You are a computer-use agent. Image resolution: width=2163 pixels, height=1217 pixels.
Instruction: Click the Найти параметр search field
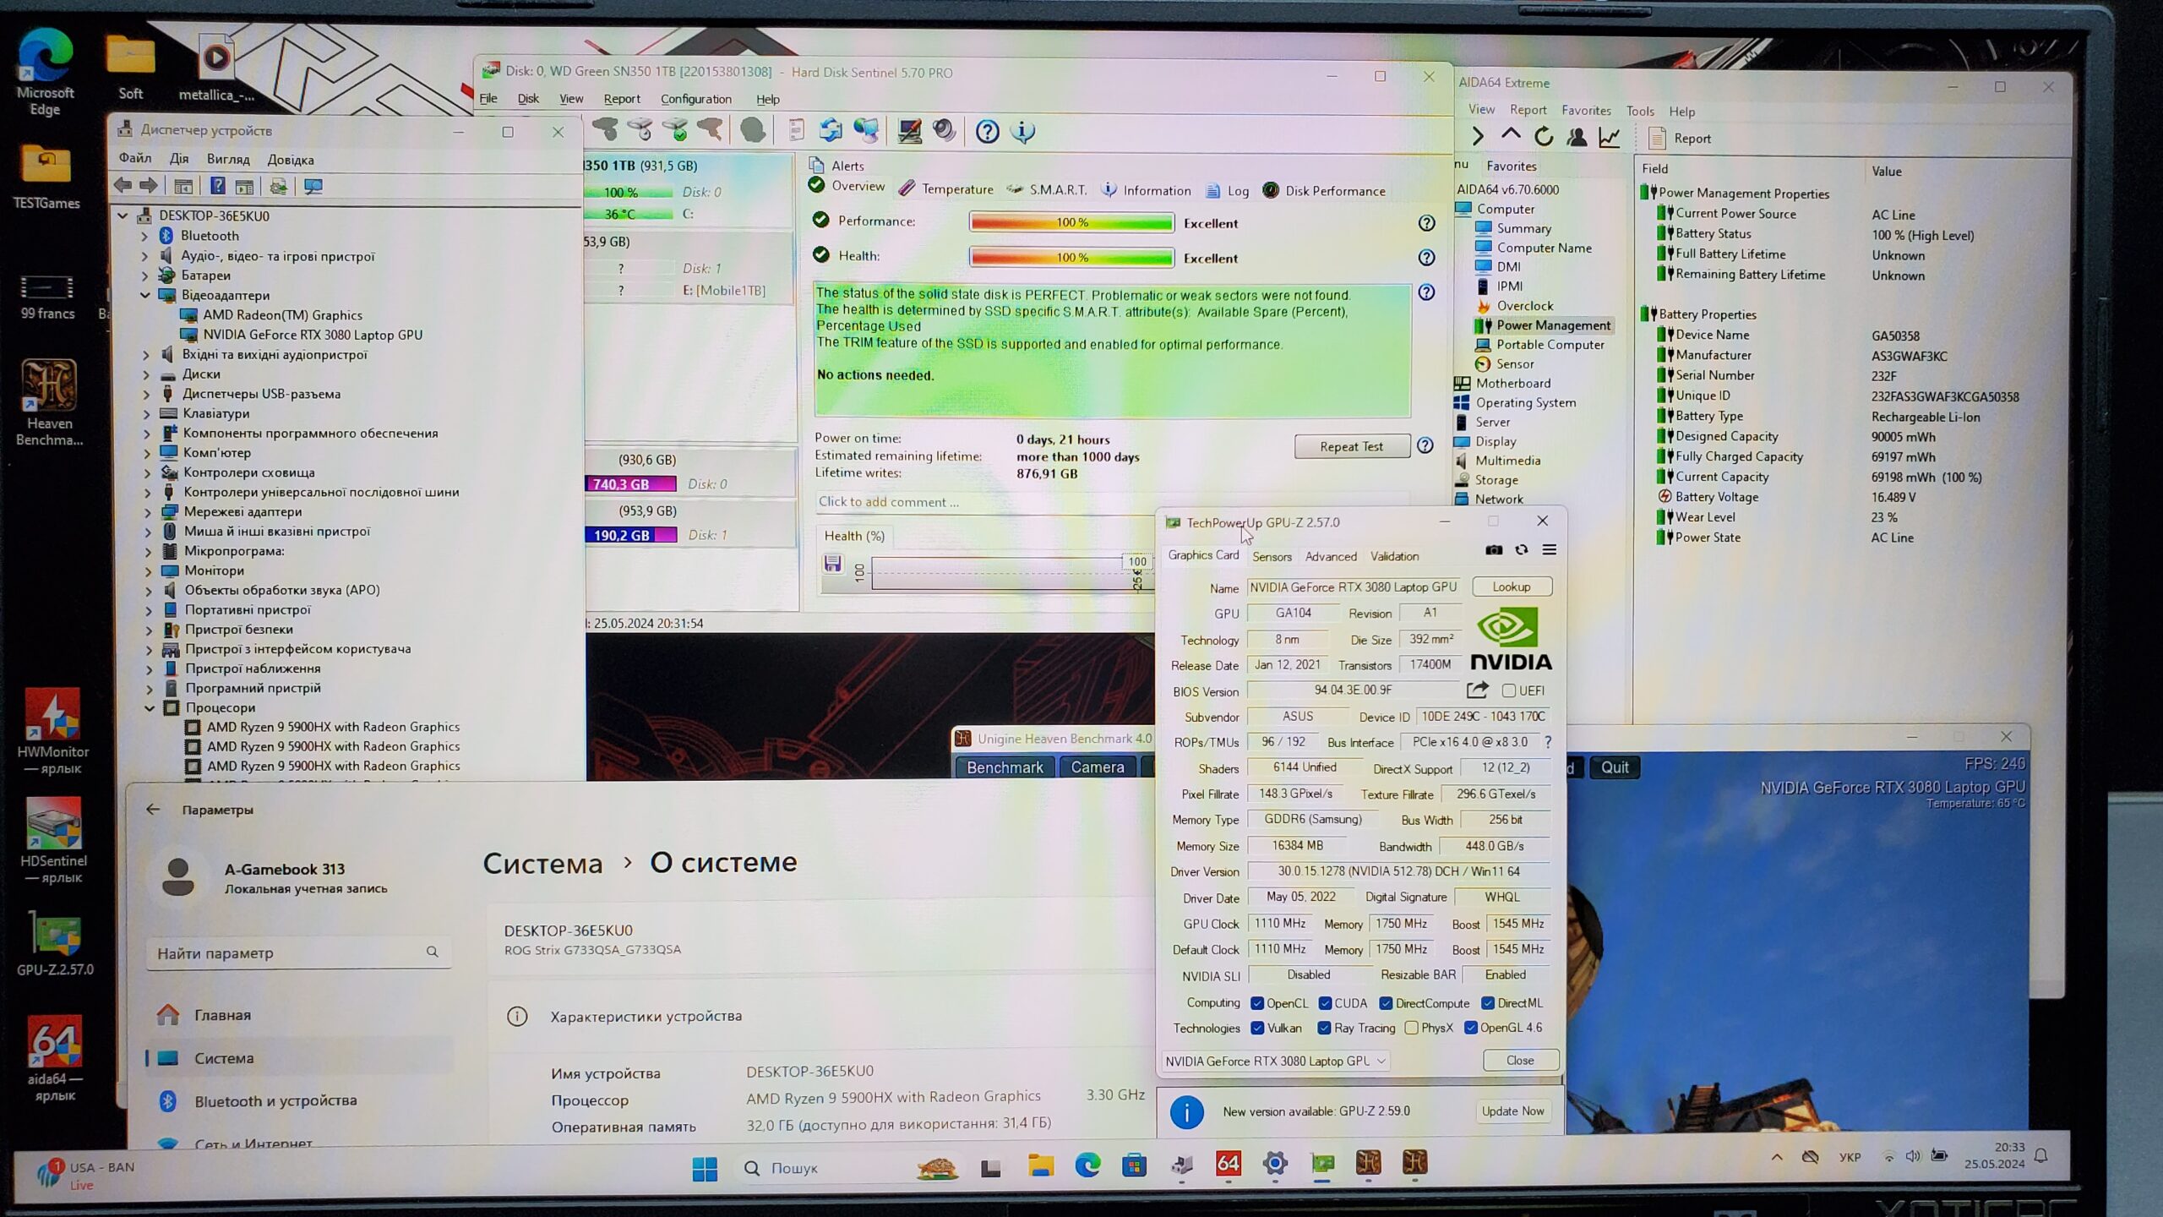(287, 953)
